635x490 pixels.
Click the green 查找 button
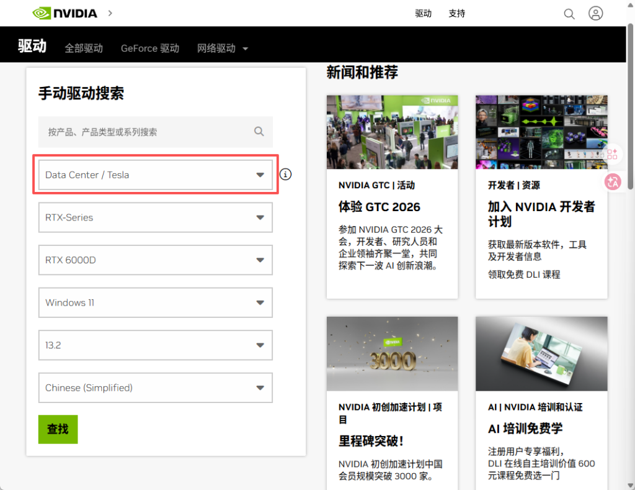[58, 429]
